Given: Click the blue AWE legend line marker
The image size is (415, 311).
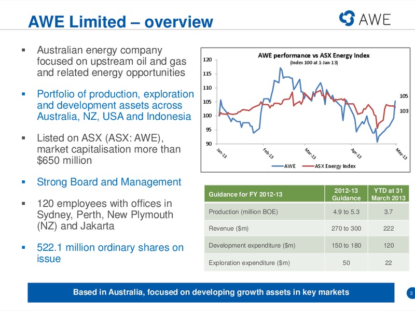Looking at the screenshot, I should point(278,166).
